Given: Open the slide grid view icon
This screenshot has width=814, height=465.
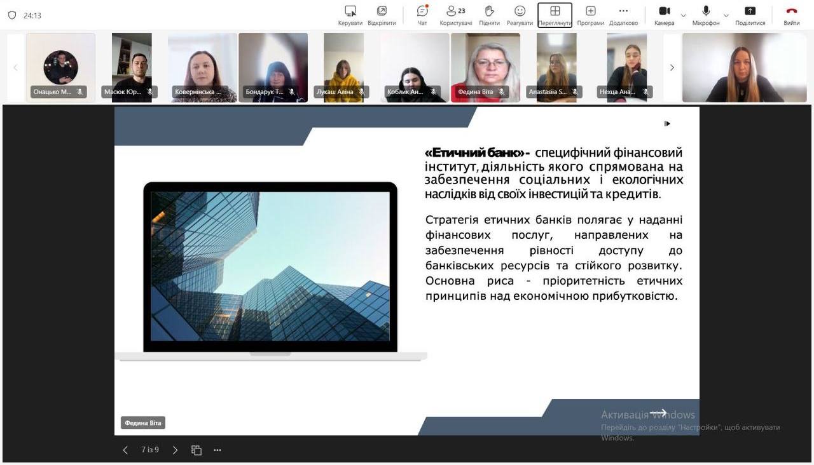Looking at the screenshot, I should click(x=197, y=450).
